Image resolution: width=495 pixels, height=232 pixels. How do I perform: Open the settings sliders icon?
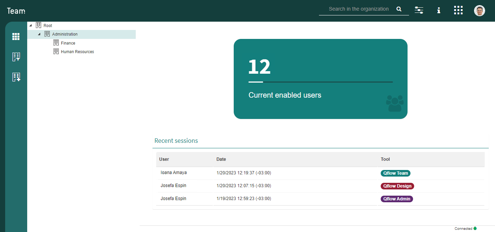click(x=419, y=10)
